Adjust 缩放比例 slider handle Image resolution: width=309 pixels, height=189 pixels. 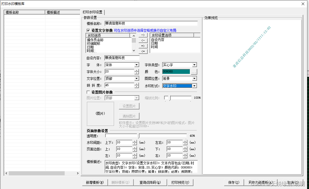click(x=170, y=98)
